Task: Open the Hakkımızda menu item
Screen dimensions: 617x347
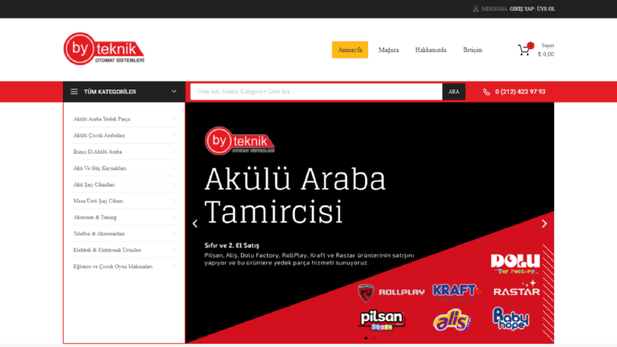Action: pyautogui.click(x=430, y=50)
